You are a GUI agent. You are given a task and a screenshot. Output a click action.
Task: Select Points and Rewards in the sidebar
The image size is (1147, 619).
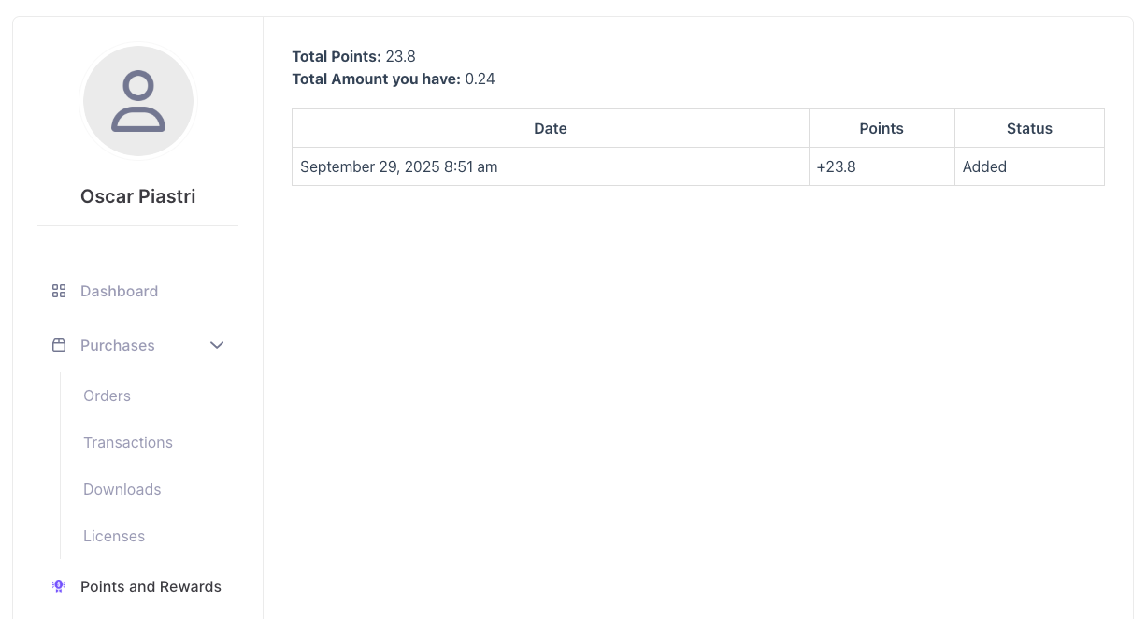(x=151, y=586)
